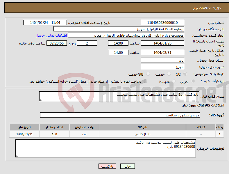Click item name cell بانداژ کشی
The image size is (229, 174).
tap(142, 134)
